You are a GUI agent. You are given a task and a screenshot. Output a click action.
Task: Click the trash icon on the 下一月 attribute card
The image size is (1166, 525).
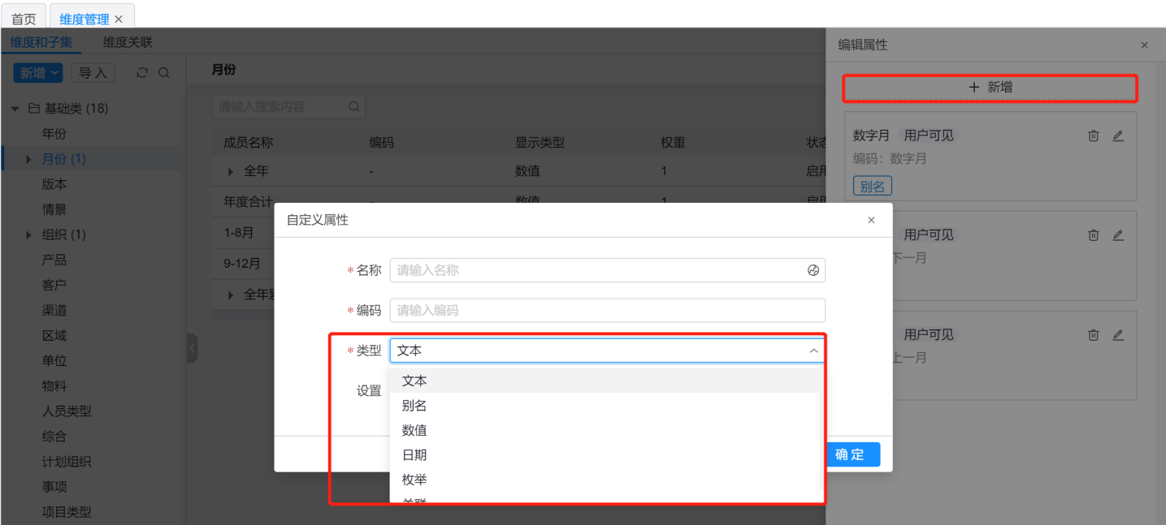[1093, 235]
